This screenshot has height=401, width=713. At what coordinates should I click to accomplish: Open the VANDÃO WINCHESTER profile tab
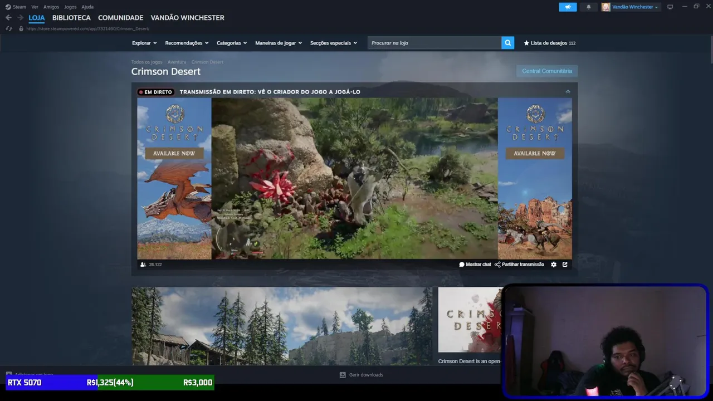click(187, 18)
